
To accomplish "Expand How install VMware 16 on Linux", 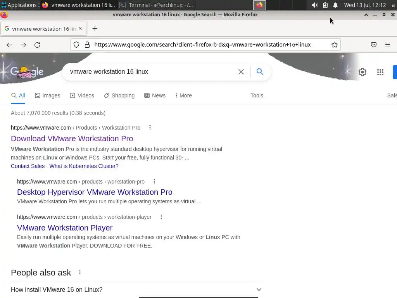I will pos(137,289).
